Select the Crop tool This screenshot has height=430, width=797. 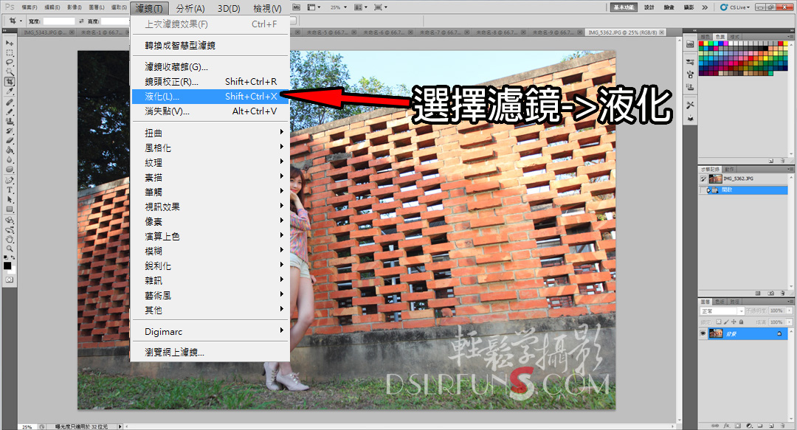[9, 83]
